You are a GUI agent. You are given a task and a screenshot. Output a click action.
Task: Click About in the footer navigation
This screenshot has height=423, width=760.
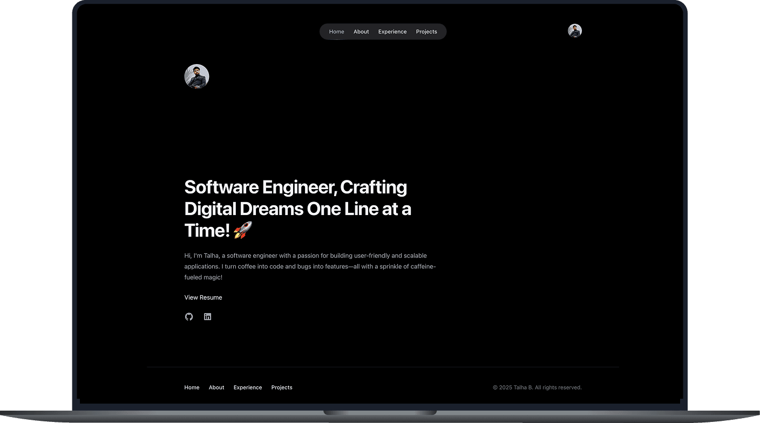point(216,387)
